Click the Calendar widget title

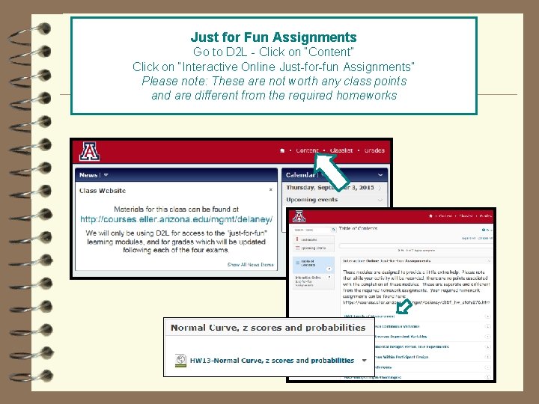(x=300, y=175)
